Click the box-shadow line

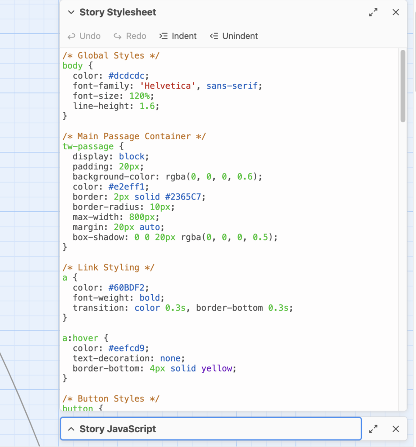(175, 237)
